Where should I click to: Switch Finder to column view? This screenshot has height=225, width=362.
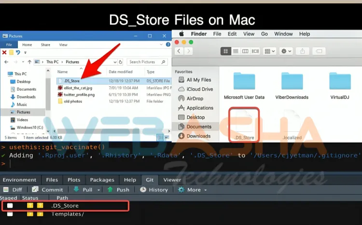pyautogui.click(x=245, y=51)
